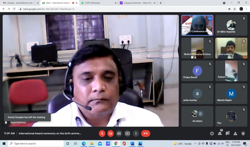
Task: Click the Present now screen-share icon
Action: pyautogui.click(x=127, y=133)
